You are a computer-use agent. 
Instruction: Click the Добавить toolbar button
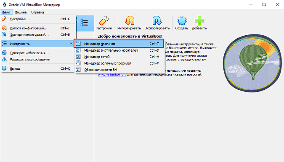click(x=199, y=23)
